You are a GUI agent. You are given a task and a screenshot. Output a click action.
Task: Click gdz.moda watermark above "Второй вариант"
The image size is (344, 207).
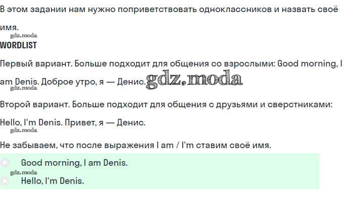coord(23,88)
